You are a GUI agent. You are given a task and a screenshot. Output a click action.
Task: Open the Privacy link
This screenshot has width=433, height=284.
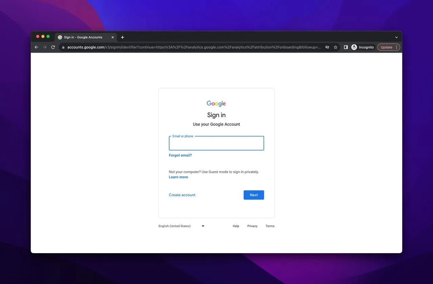point(252,226)
